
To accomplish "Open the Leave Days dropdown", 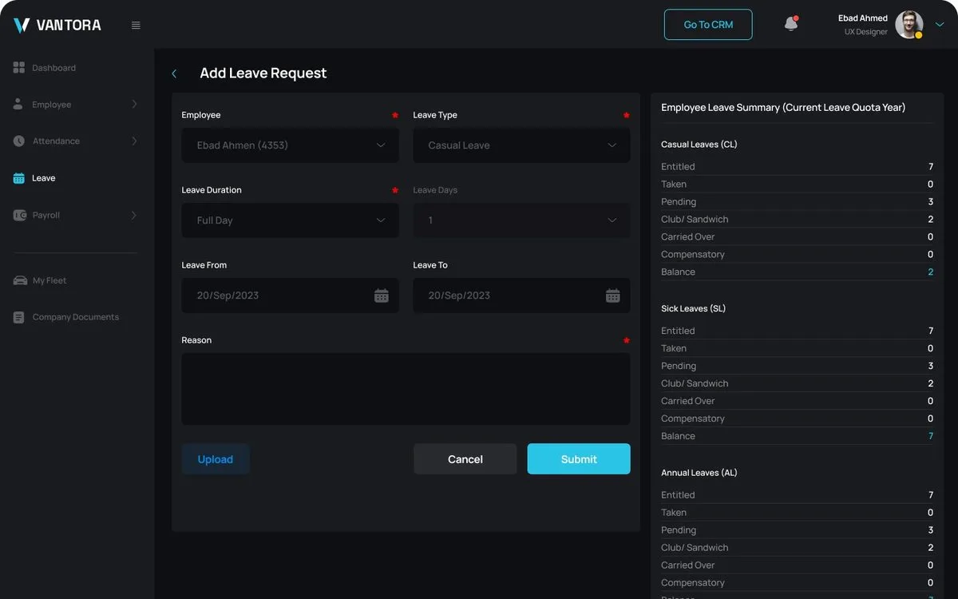I will (521, 220).
